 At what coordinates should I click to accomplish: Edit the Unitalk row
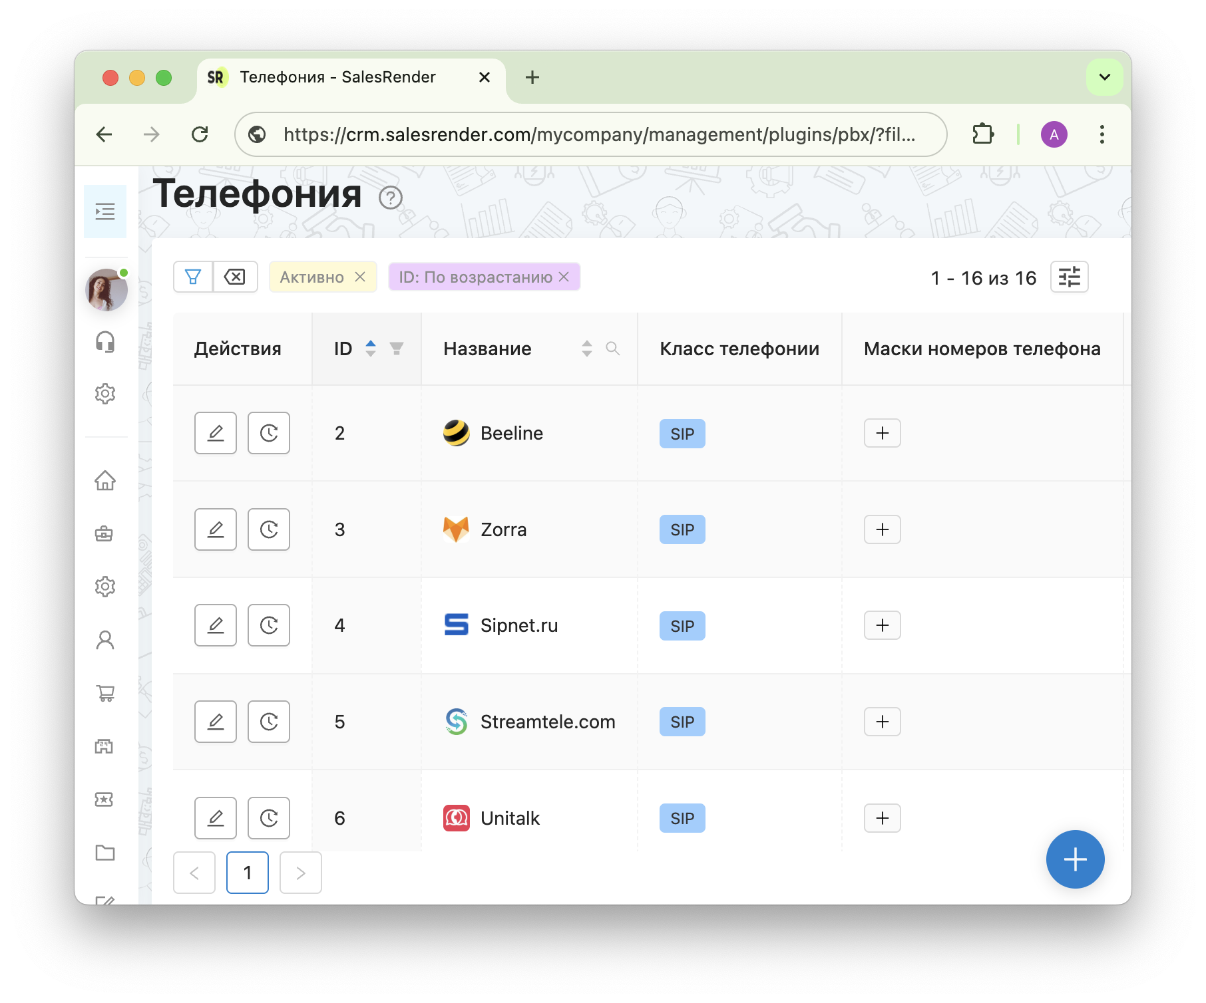click(216, 818)
